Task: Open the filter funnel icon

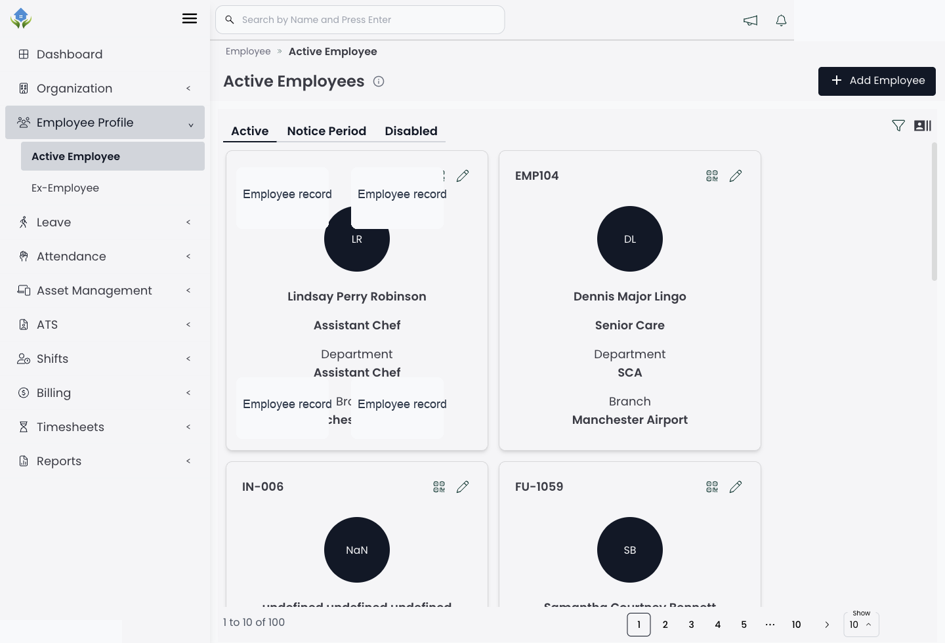Action: [x=898, y=125]
